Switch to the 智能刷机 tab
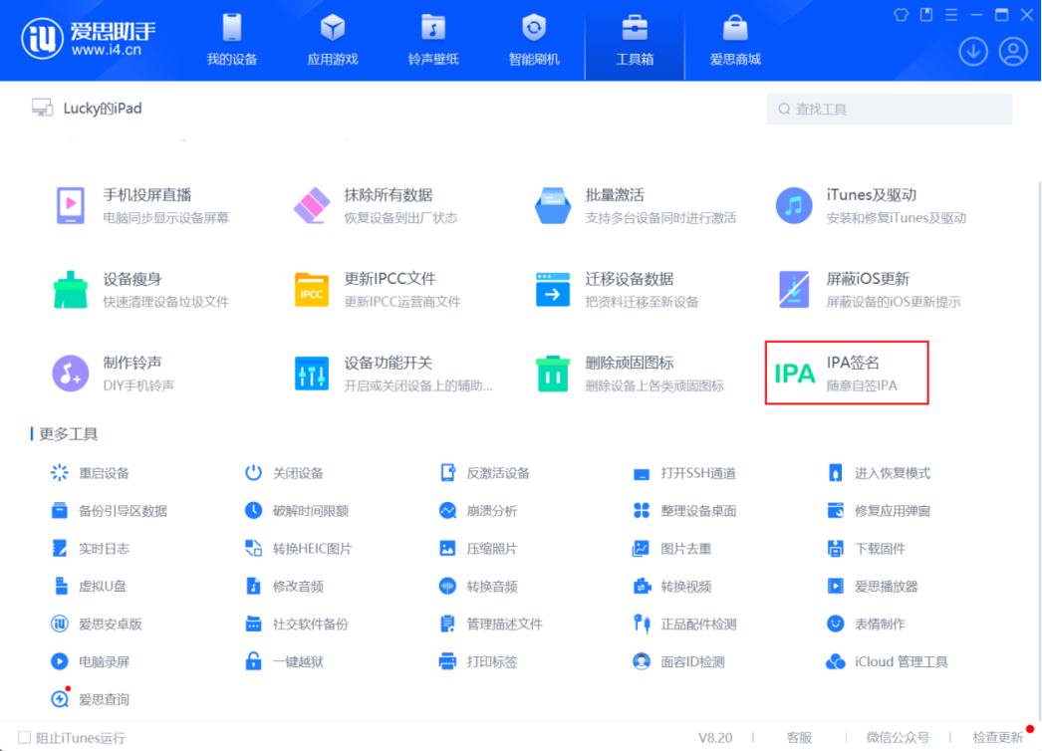The height and width of the screenshot is (751, 1042). click(534, 40)
